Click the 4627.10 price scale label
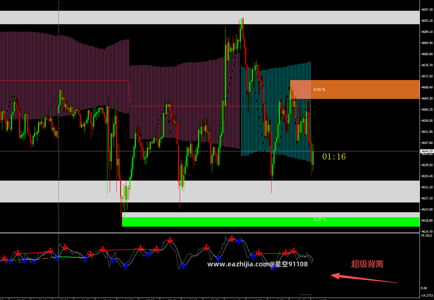Viewport: 434px width, 300px height. (427, 198)
